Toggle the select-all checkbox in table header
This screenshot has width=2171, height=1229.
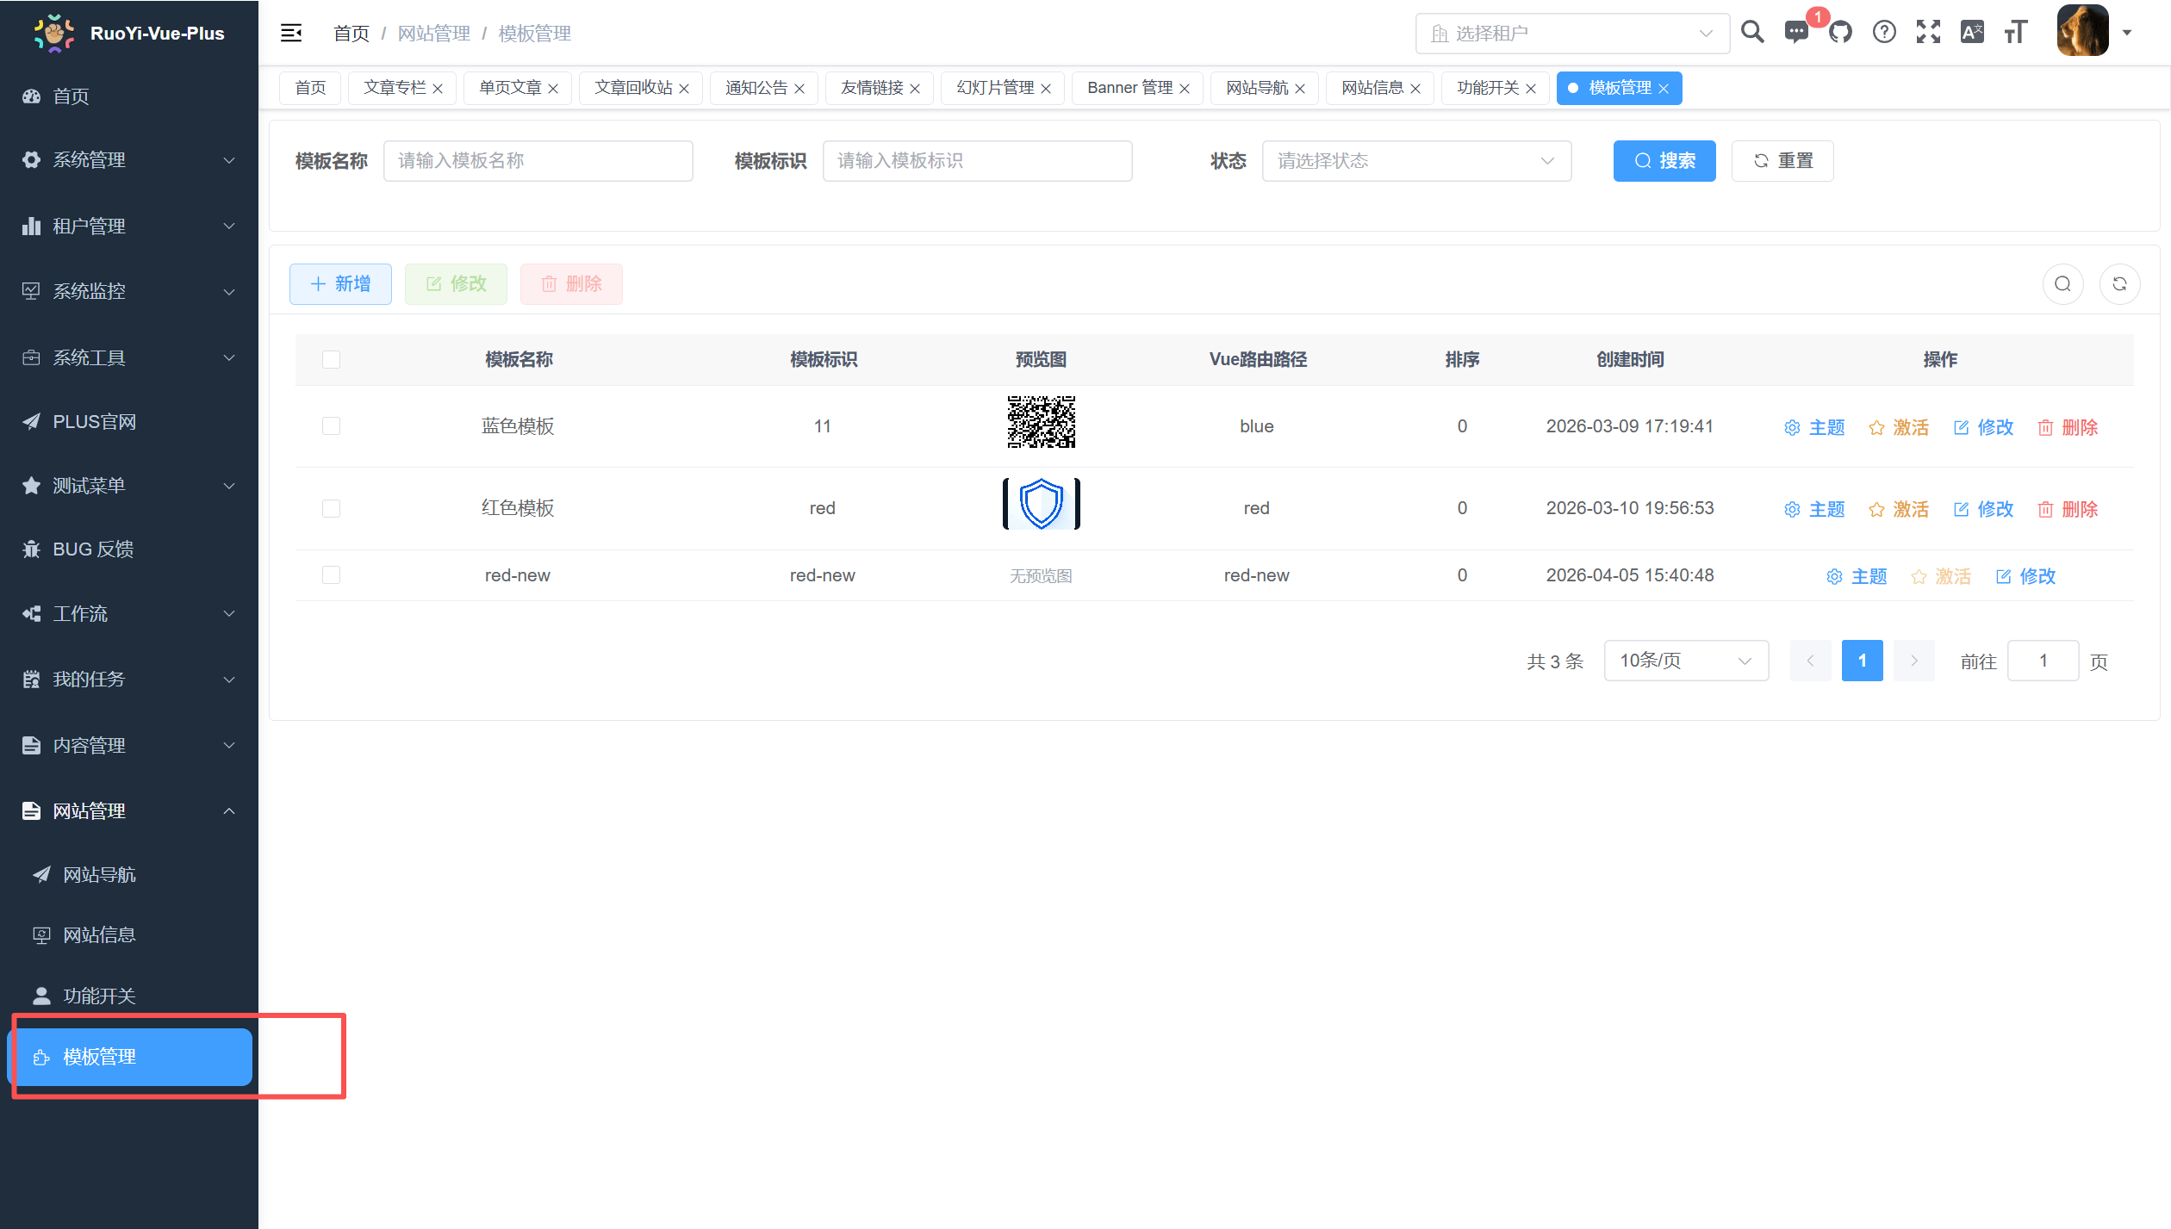coord(331,359)
